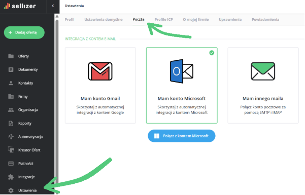Select the Mam konto Microsoft option
Viewport: 305px width, 195px height.
[x=182, y=86]
